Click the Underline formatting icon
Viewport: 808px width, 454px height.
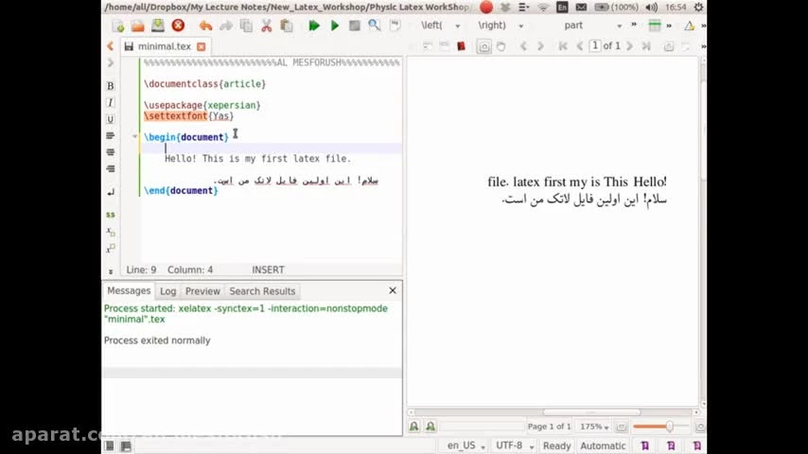(x=111, y=119)
